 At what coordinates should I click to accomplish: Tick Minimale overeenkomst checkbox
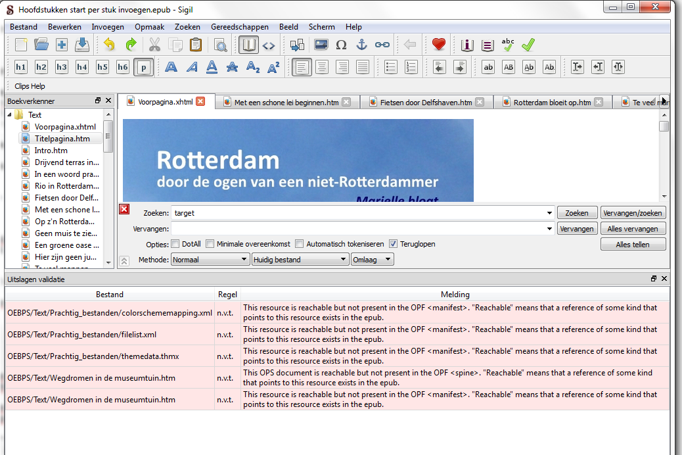click(210, 244)
